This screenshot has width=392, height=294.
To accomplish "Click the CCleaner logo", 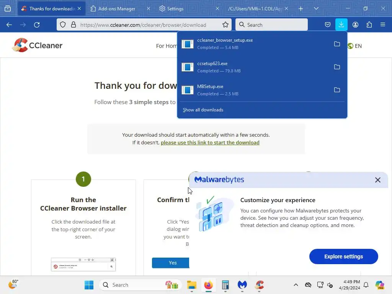I will 37,45.
